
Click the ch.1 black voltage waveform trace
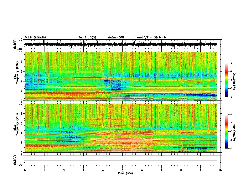pos(121,44)
